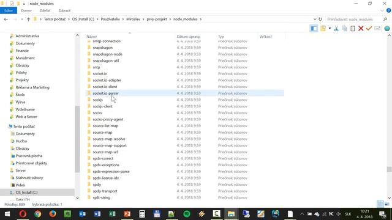This screenshot has width=392, height=220.
Task: Launch Opera from the taskbar
Action: [23, 214]
